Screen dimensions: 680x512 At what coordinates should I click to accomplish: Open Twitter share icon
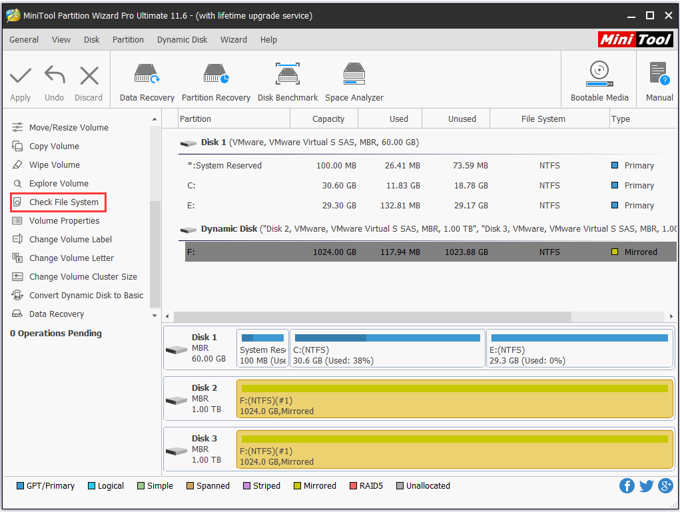tap(646, 485)
